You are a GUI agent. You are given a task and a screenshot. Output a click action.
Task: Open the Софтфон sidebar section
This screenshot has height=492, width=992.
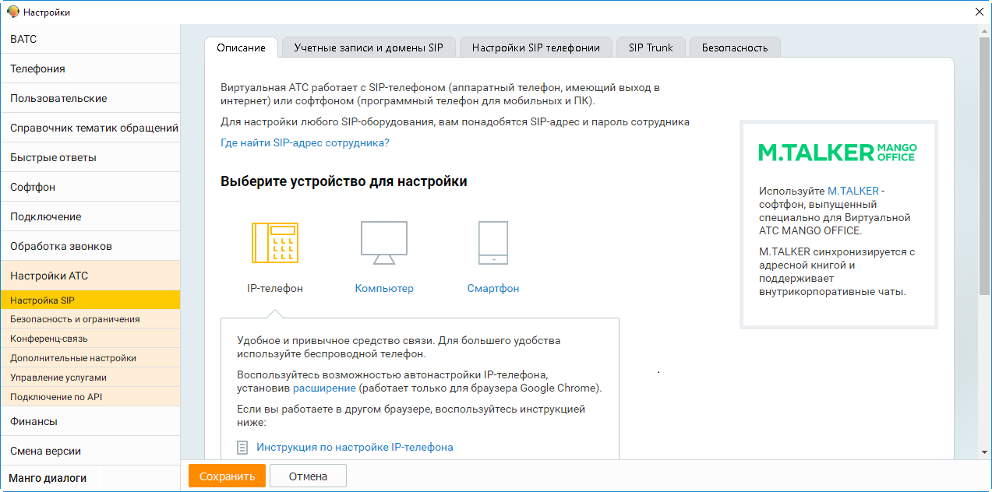[x=90, y=187]
